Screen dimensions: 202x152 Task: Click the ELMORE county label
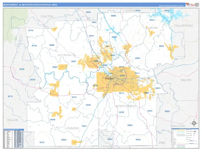152,28
